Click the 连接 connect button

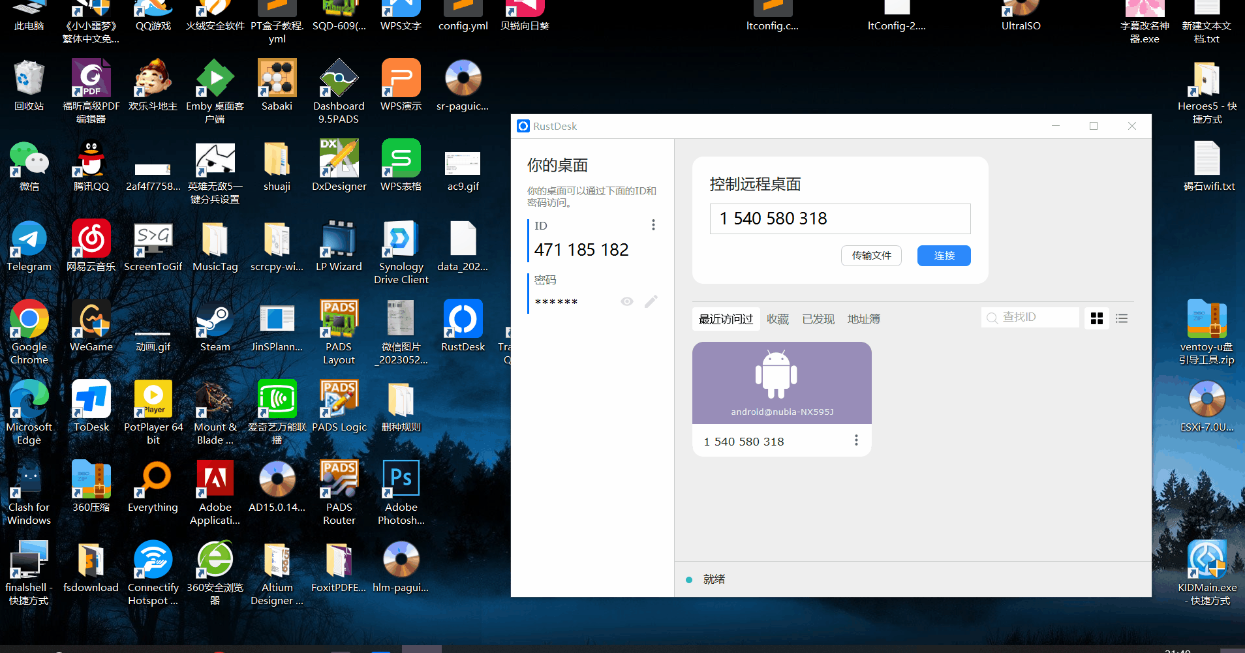(x=944, y=256)
